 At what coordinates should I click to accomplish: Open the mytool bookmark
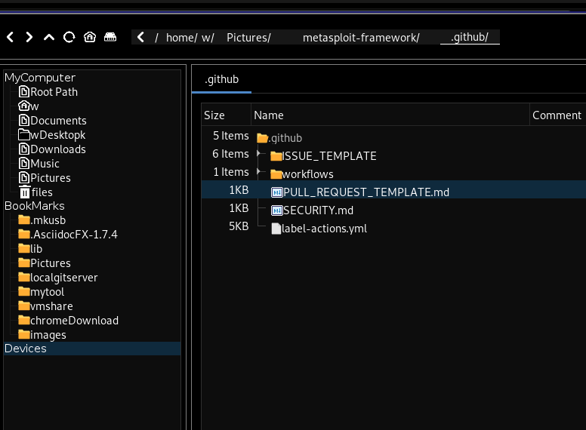pos(47,292)
